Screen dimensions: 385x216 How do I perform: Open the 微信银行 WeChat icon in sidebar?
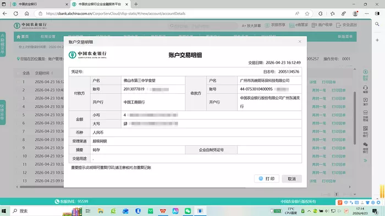click(x=365, y=148)
